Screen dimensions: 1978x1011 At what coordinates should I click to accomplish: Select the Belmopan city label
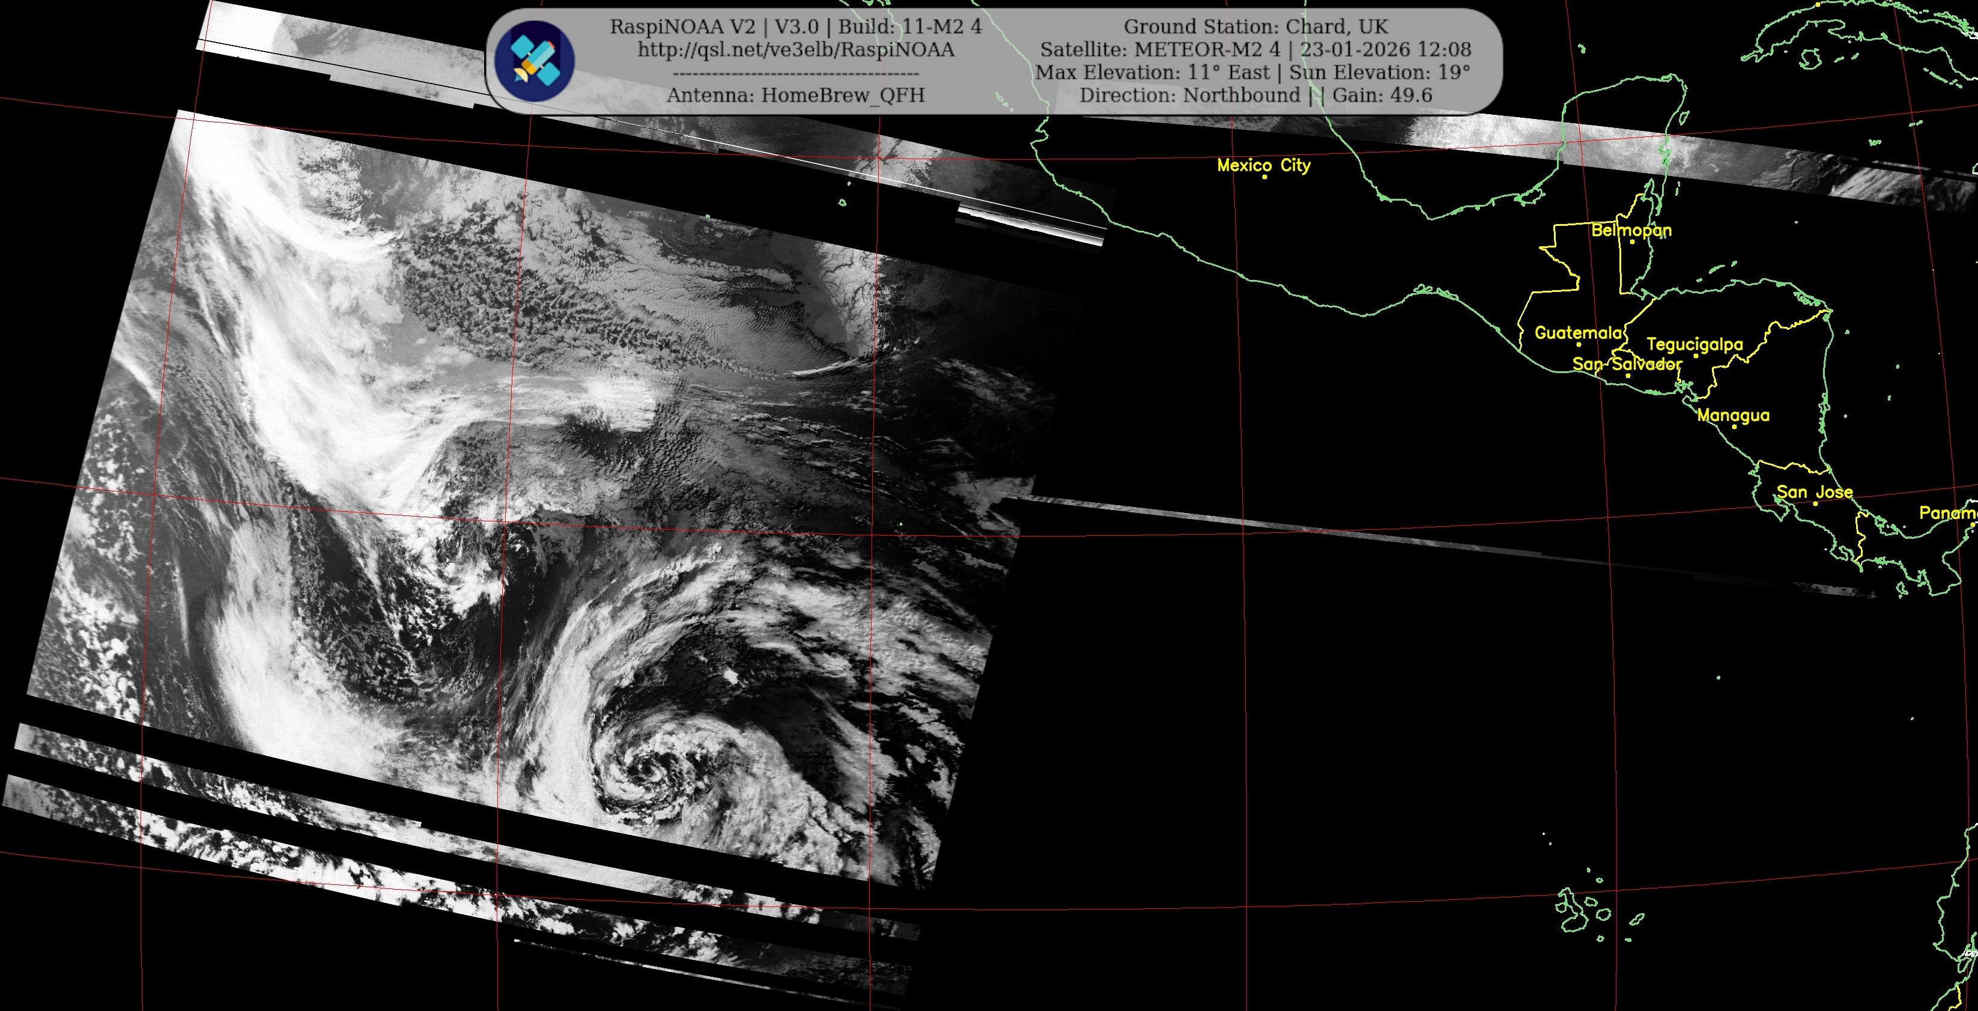click(x=1631, y=230)
